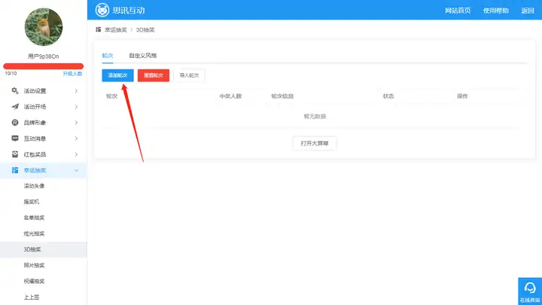Click the red 重置轮次 button
The width and height of the screenshot is (542, 305).
[154, 75]
